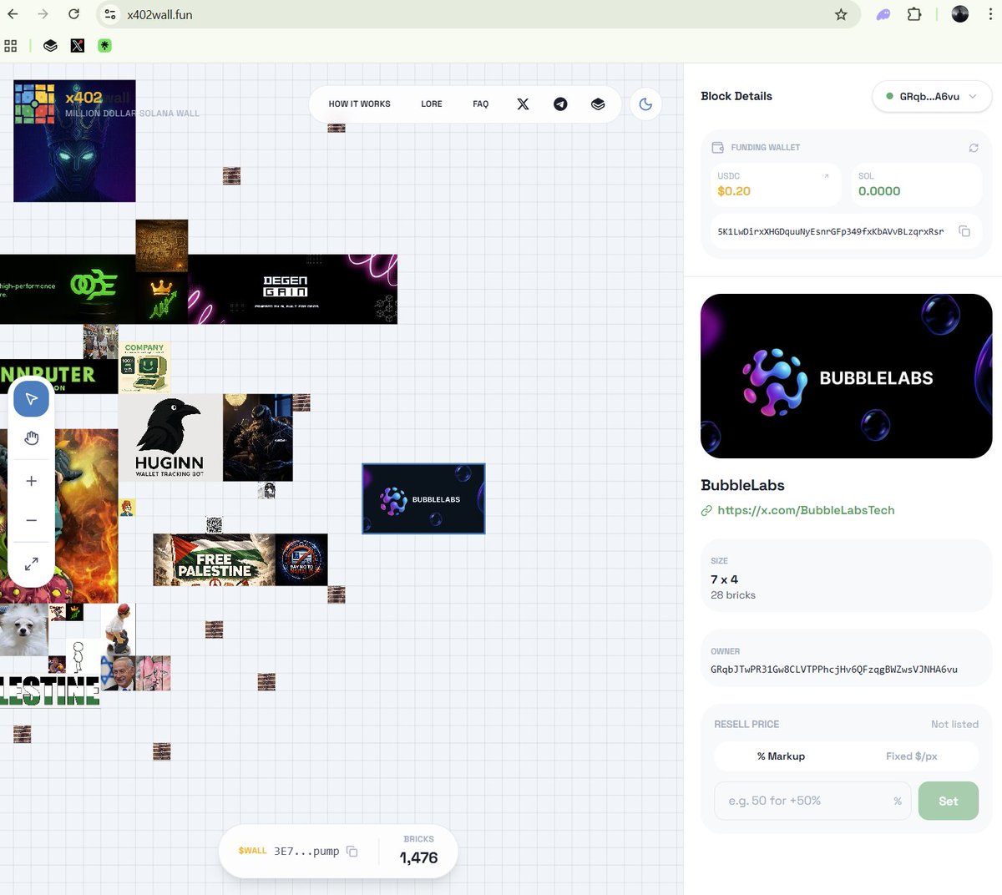Viewport: 1002px width, 895px height.
Task: Open the X bookmark in bookmarks bar
Action: point(78,46)
